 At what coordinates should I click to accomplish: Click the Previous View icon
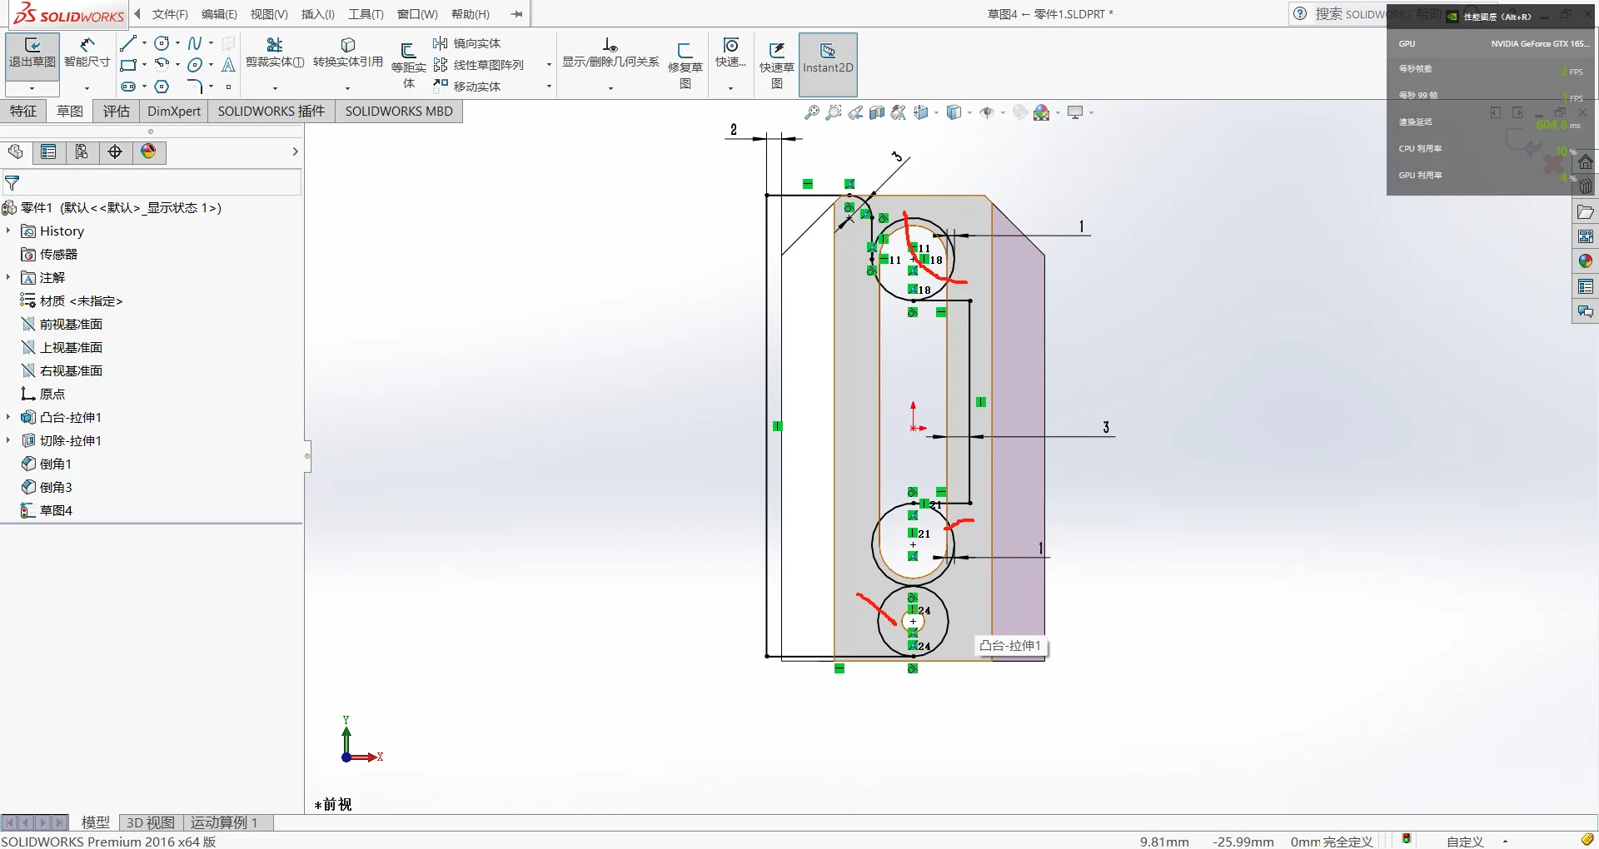[x=855, y=112]
